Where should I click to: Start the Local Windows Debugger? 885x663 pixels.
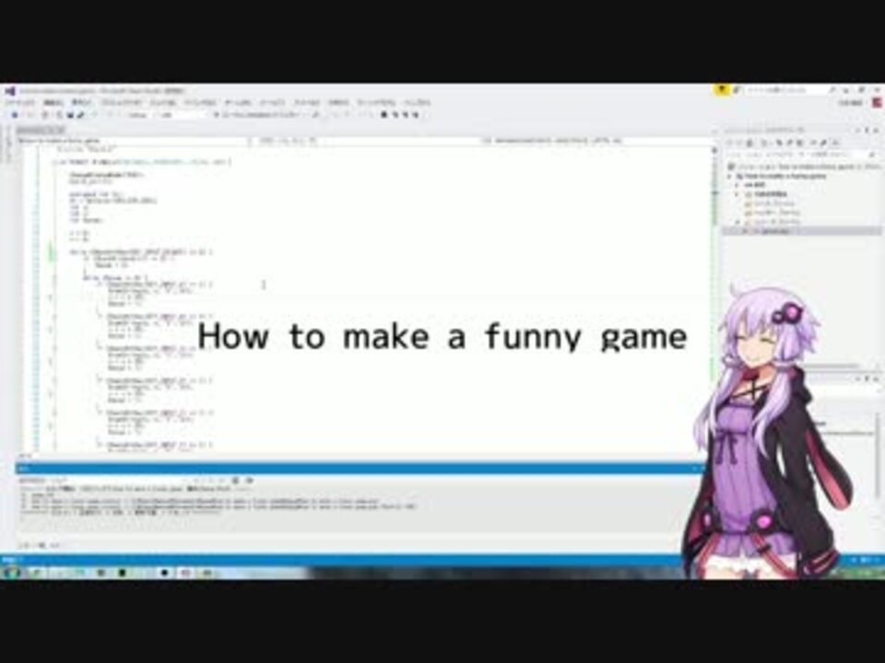click(x=258, y=115)
